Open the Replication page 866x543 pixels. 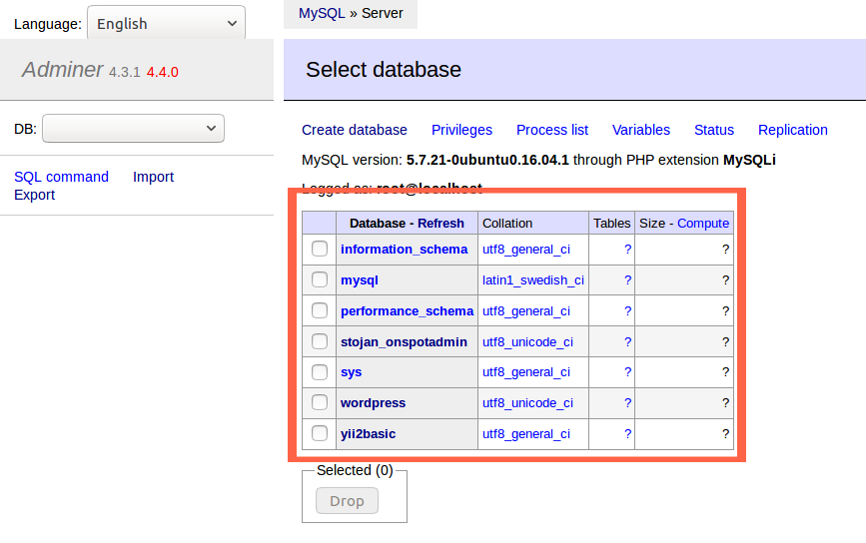coord(792,130)
